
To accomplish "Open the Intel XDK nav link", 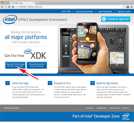I will pos(66,11).
